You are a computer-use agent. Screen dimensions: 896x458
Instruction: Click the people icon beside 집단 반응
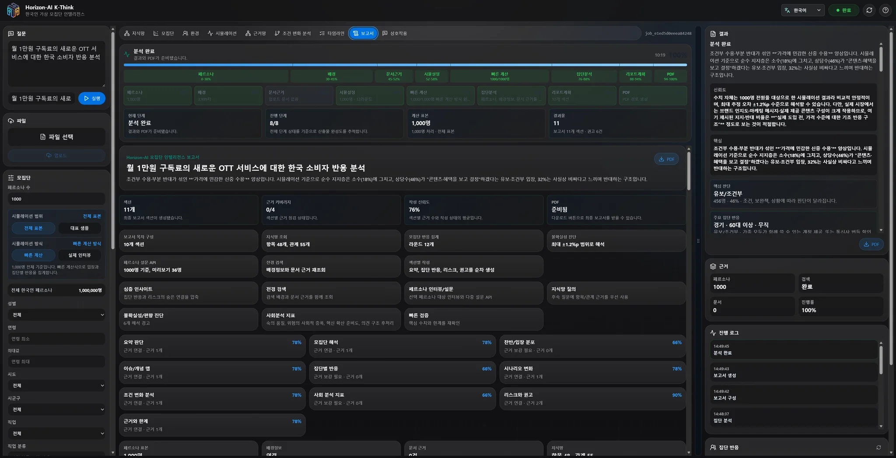click(713, 447)
